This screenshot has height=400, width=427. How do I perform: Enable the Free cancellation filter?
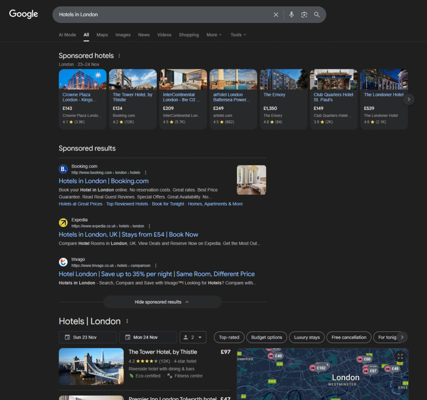click(349, 337)
